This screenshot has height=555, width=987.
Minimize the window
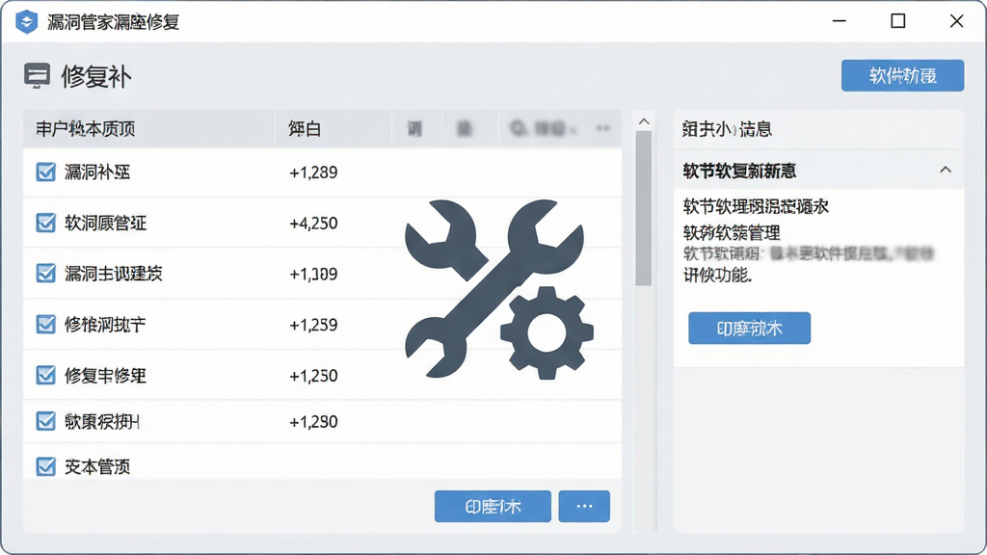point(840,21)
